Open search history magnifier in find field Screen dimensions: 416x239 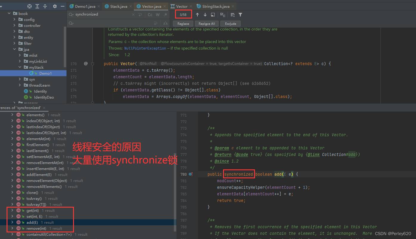point(71,14)
